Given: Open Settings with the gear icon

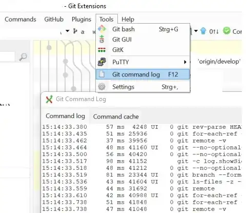Looking at the screenshot, I should [102, 87].
